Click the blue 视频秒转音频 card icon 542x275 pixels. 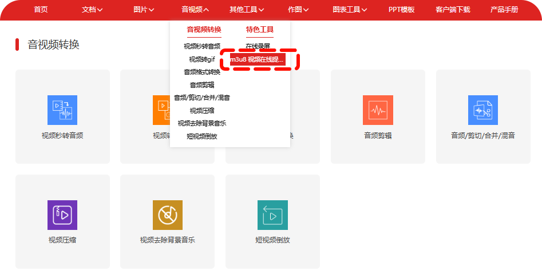pos(62,110)
